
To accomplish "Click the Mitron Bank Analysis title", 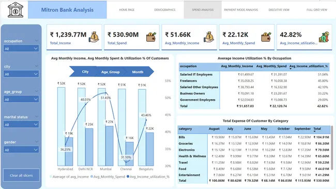I will coord(67,10).
